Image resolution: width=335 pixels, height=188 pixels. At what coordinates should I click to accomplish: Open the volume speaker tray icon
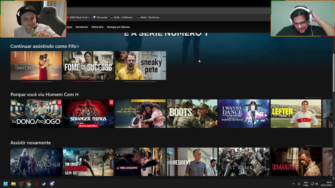click(316, 184)
